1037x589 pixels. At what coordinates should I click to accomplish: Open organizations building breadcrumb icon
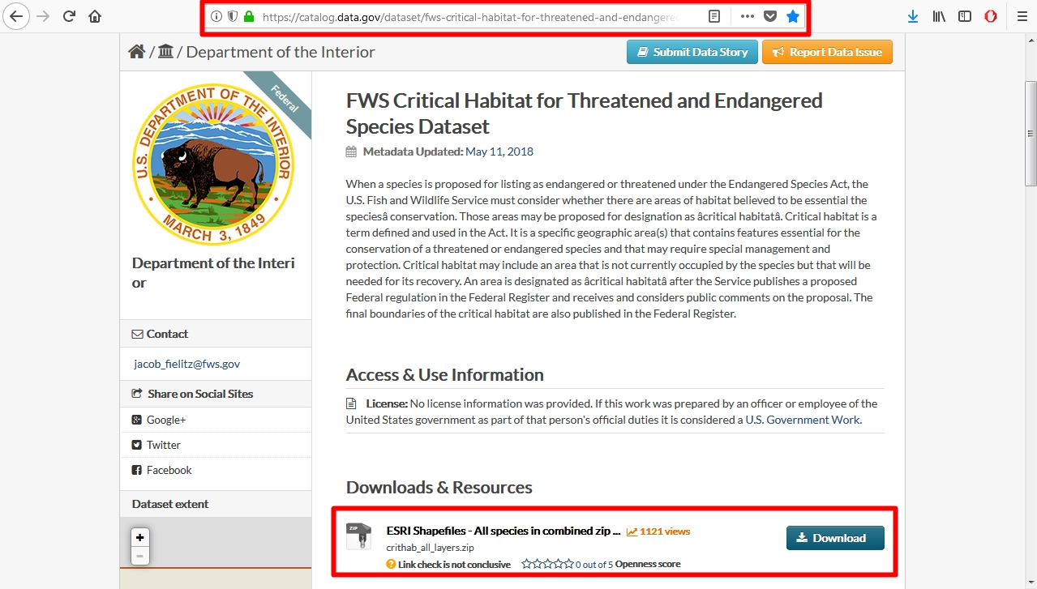pyautogui.click(x=165, y=52)
